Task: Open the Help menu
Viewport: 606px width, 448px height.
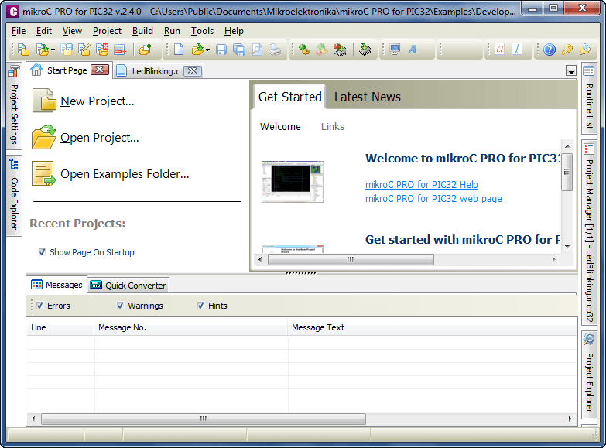Action: pyautogui.click(x=234, y=31)
